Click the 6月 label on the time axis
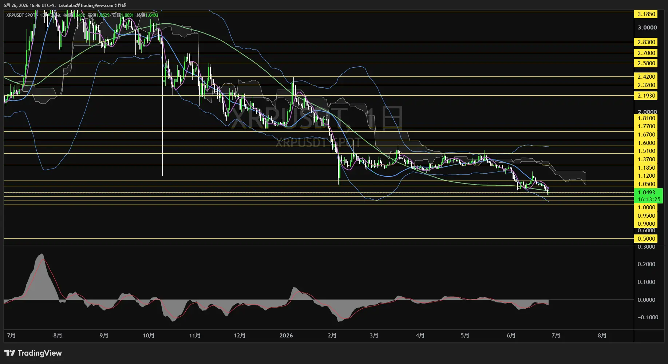 point(511,335)
